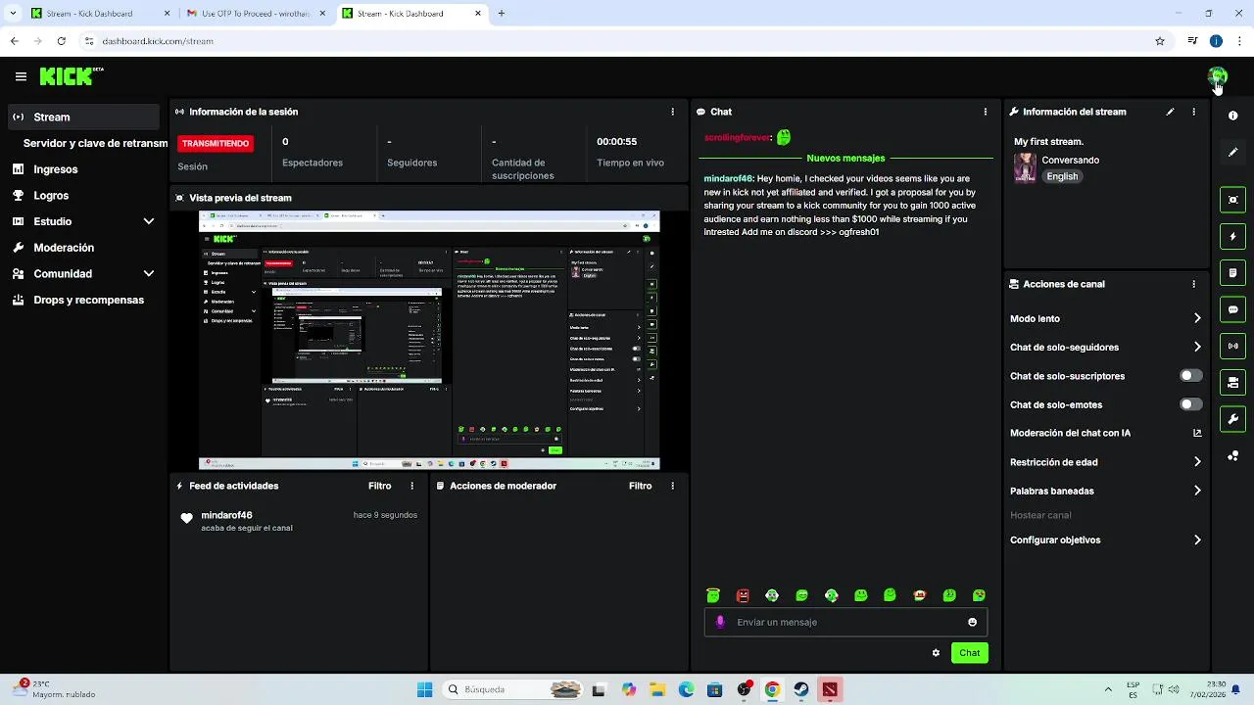Screen dimensions: 1254x705
Task: Open the hamburger menu beside the Kick logo
Action: pyautogui.click(x=21, y=76)
